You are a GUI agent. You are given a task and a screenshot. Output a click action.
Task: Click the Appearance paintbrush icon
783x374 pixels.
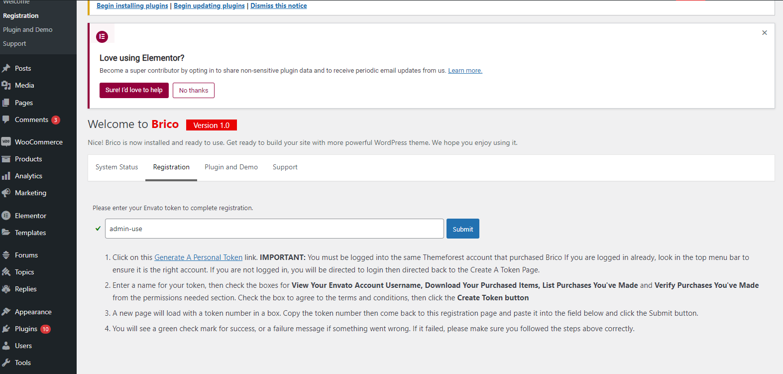[6, 312]
